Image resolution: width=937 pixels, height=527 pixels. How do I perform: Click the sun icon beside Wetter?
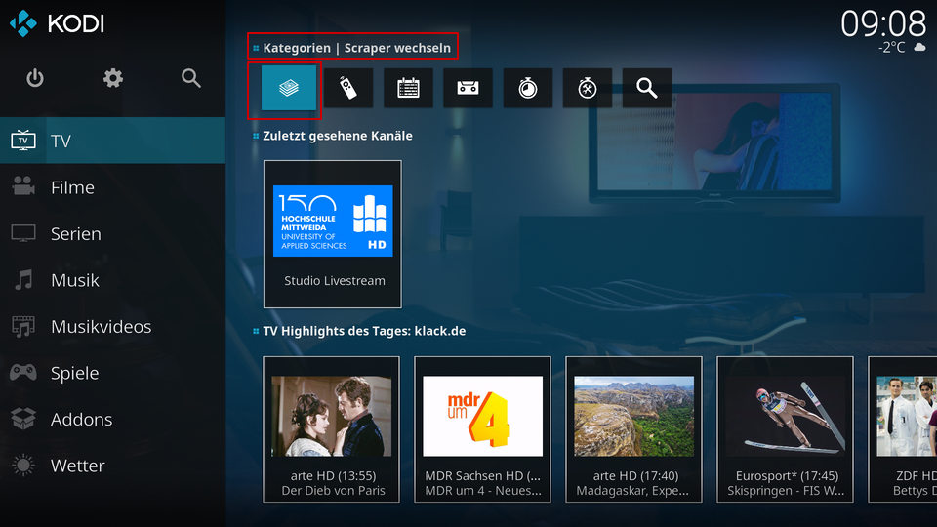click(x=23, y=466)
